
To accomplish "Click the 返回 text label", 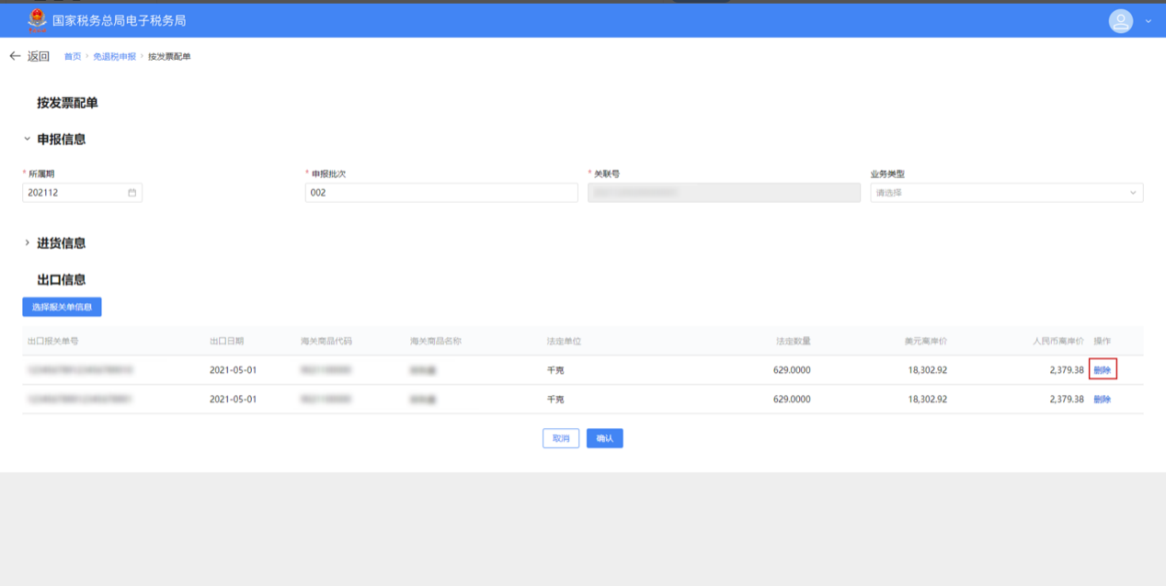I will point(39,57).
